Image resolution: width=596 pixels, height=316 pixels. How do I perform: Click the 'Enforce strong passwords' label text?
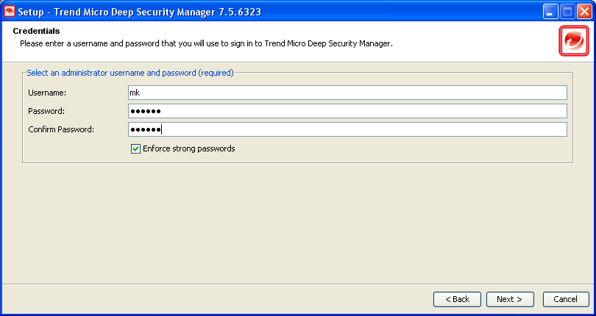[x=189, y=148]
